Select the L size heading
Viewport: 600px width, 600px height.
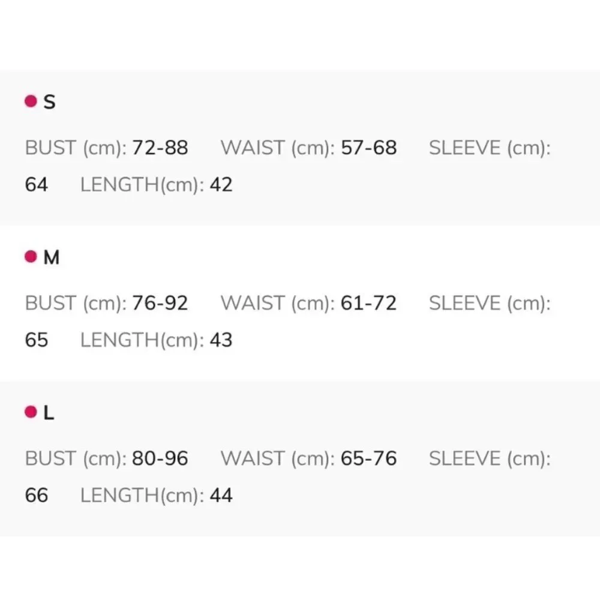pyautogui.click(x=49, y=413)
